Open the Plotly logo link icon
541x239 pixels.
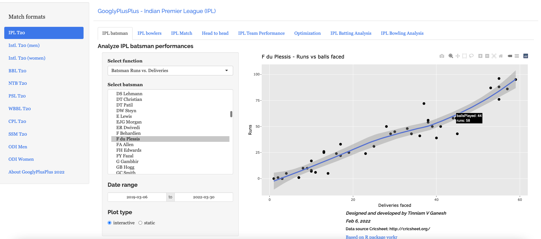(525, 56)
